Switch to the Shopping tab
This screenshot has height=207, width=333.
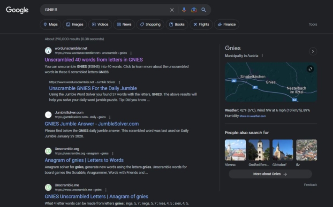tap(150, 24)
